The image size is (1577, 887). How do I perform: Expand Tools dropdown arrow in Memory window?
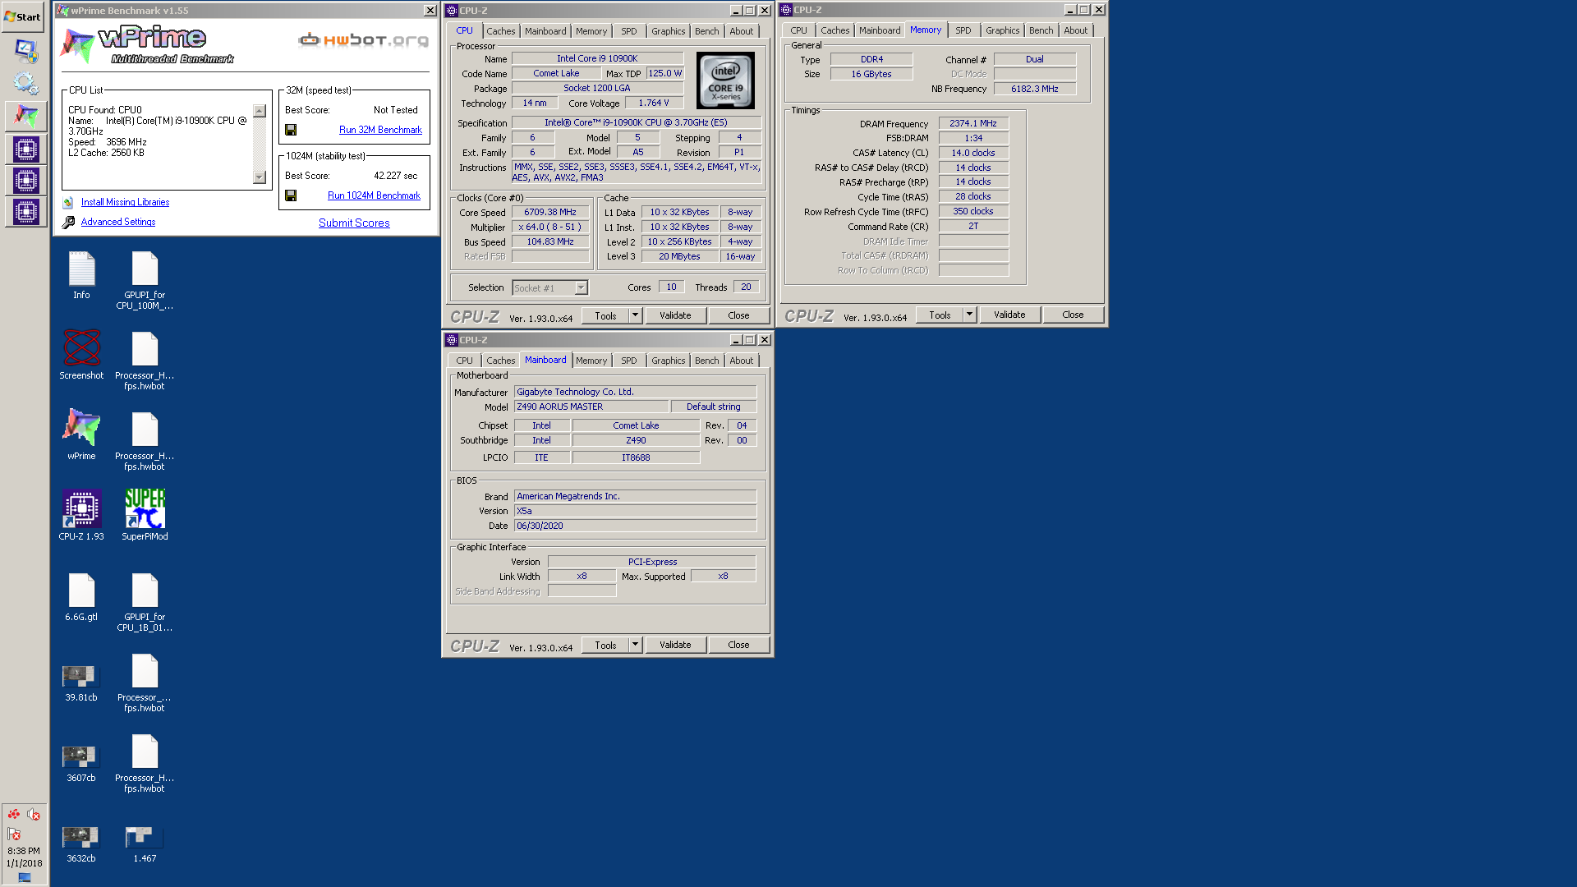click(969, 315)
